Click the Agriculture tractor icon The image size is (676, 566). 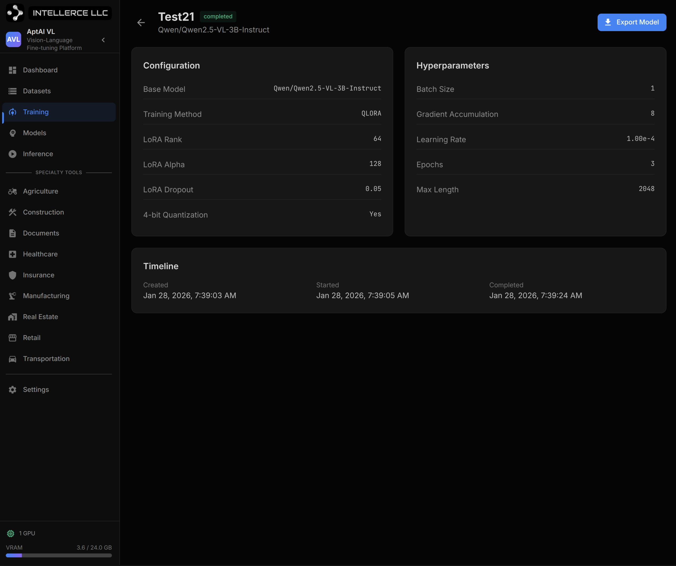click(13, 191)
